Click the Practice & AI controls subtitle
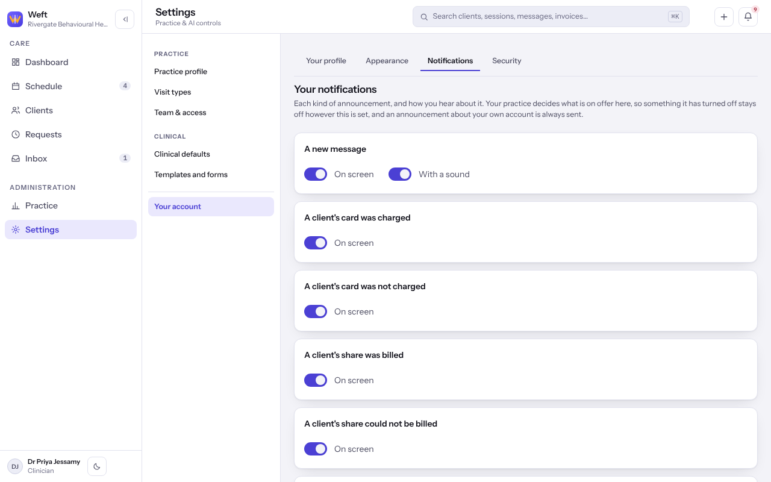Image resolution: width=771 pixels, height=482 pixels. click(188, 23)
